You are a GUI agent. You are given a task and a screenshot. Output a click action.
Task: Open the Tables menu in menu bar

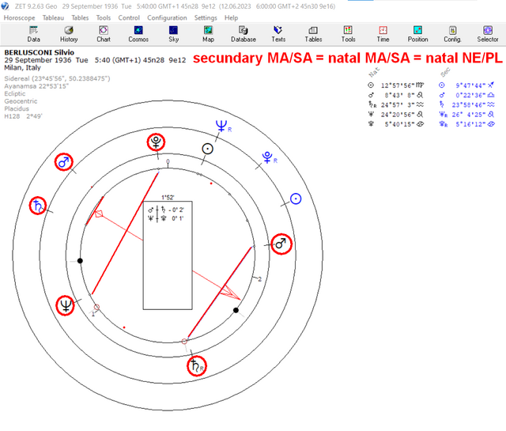[80, 17]
